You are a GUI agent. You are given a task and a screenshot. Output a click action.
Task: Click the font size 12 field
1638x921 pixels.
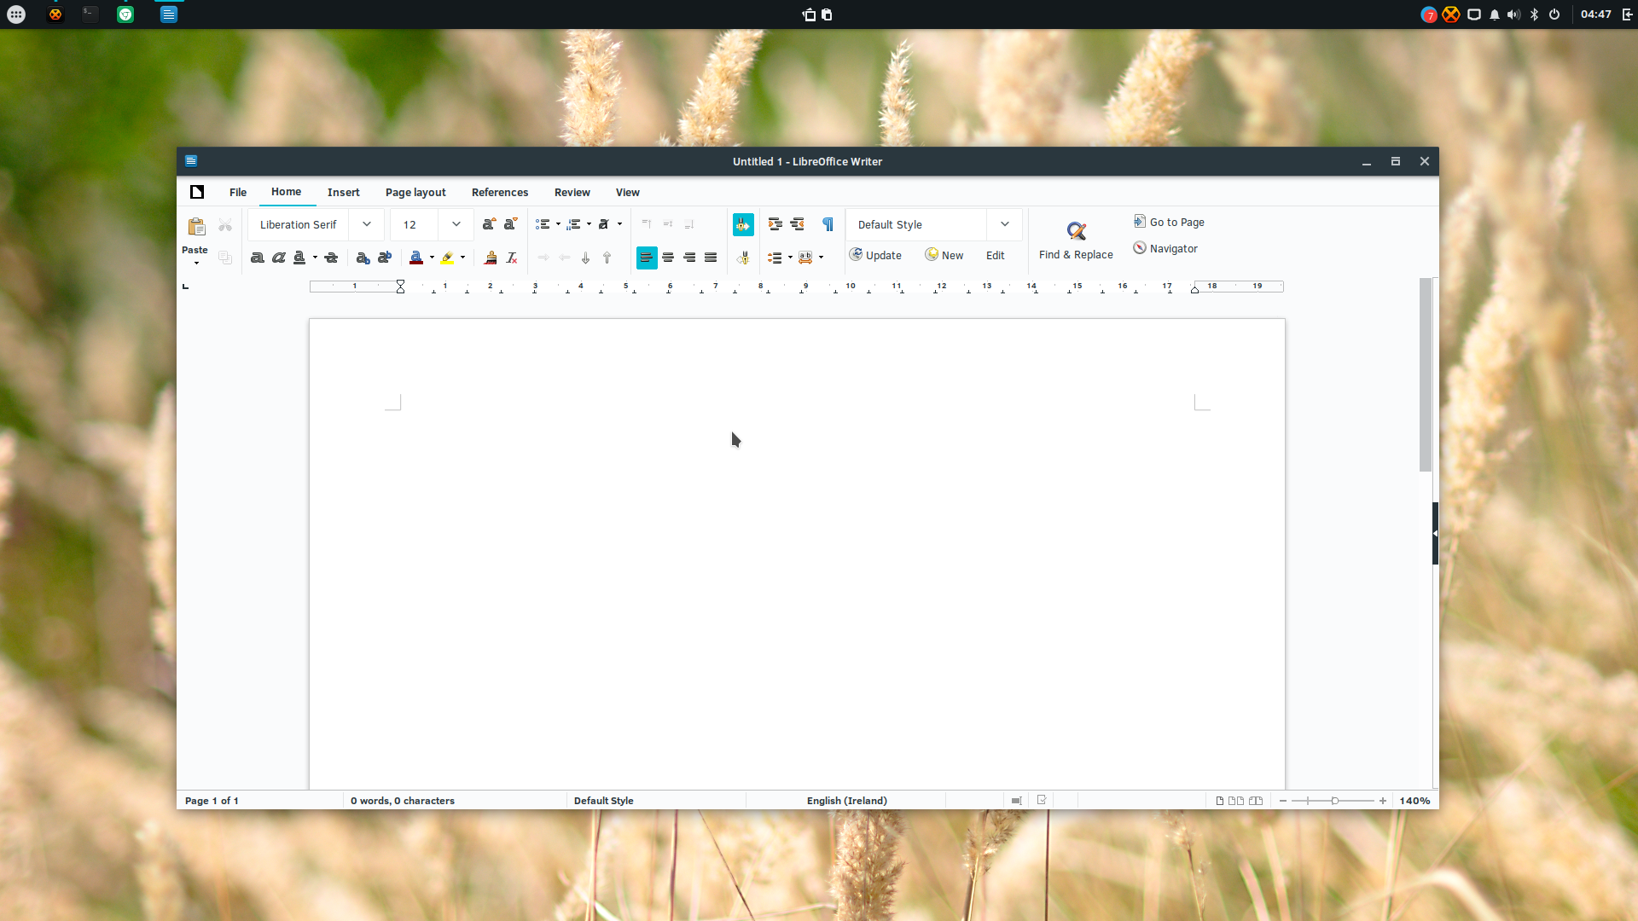(415, 224)
